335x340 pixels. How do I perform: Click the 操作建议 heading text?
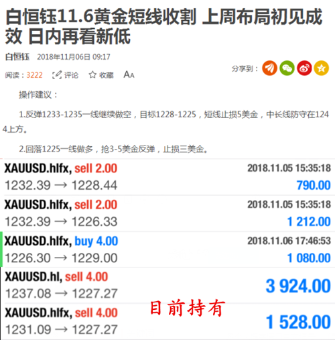point(38,95)
